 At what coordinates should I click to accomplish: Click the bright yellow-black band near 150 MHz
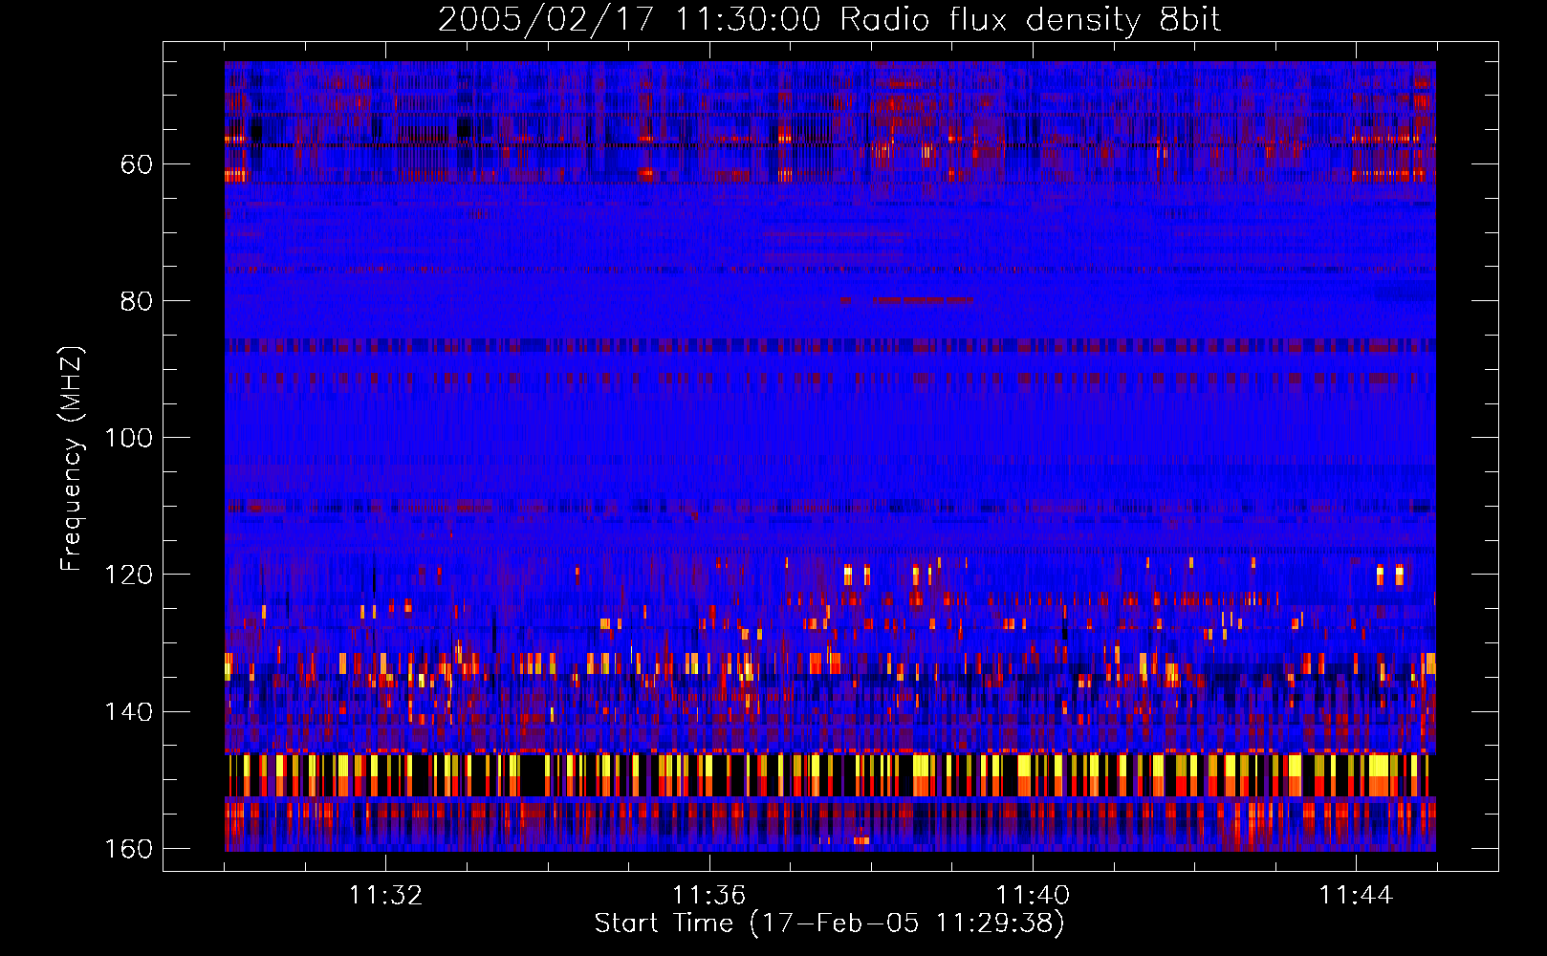coord(830,775)
